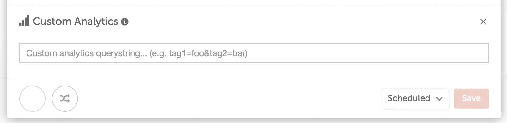Image resolution: width=507 pixels, height=123 pixels.
Task: Click the Save button
Action: click(x=471, y=99)
